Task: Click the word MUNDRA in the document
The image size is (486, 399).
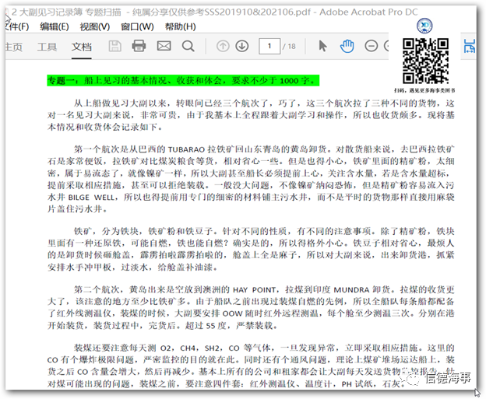Action: (351, 290)
